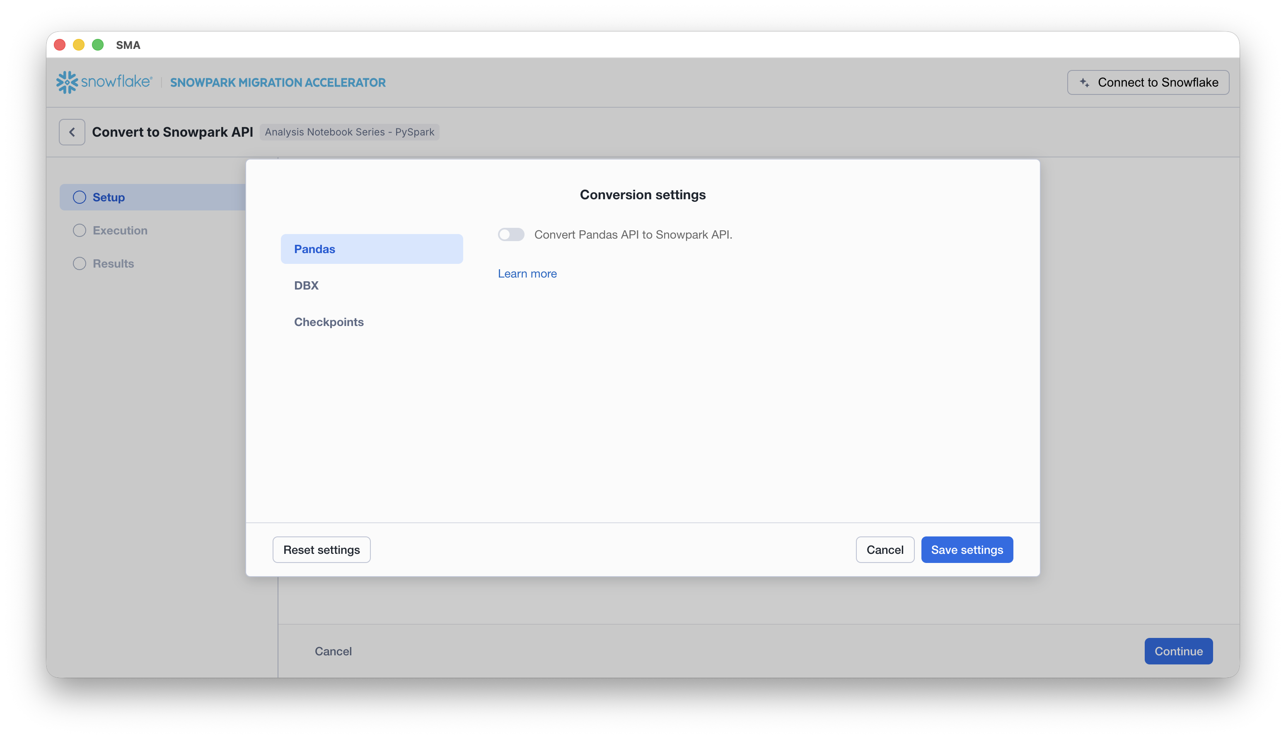
Task: Click the Connect to Snowflake button
Action: (x=1148, y=83)
